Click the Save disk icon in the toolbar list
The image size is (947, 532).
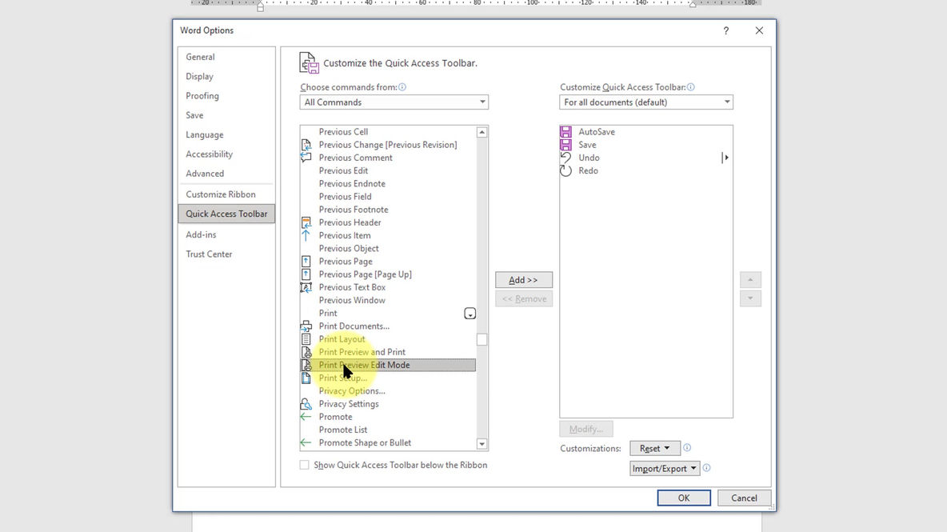coord(566,145)
